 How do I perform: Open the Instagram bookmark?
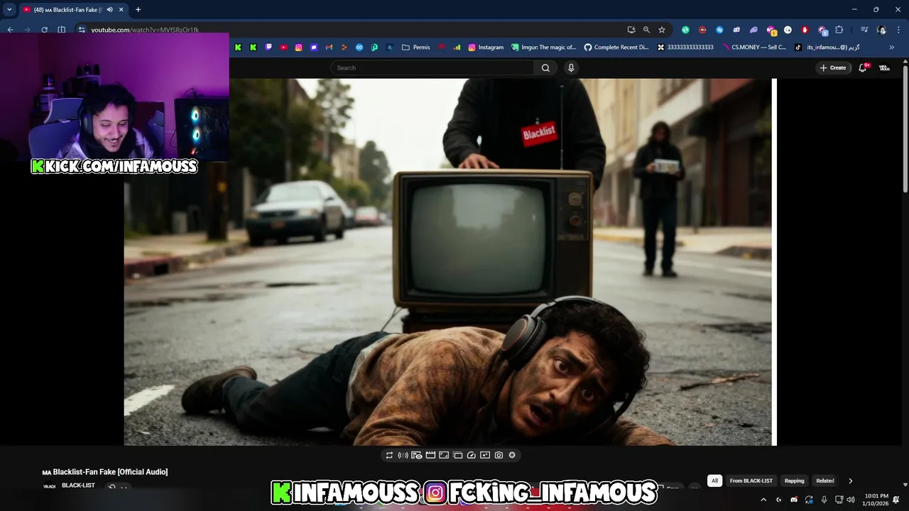click(486, 48)
